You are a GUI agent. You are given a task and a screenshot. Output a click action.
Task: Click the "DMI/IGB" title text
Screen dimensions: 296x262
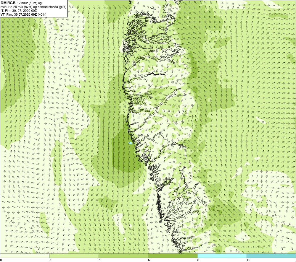8,3
